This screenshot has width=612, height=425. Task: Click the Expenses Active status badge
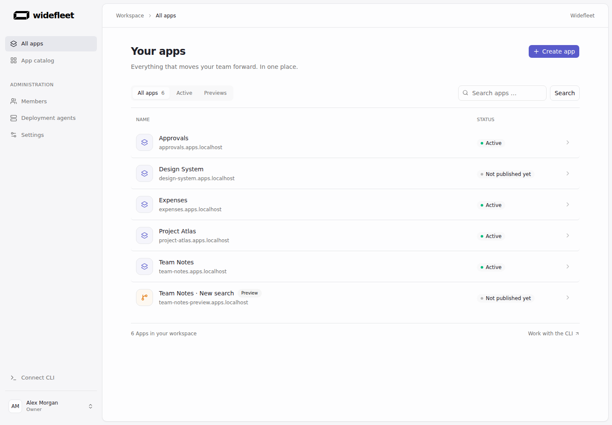pos(491,205)
